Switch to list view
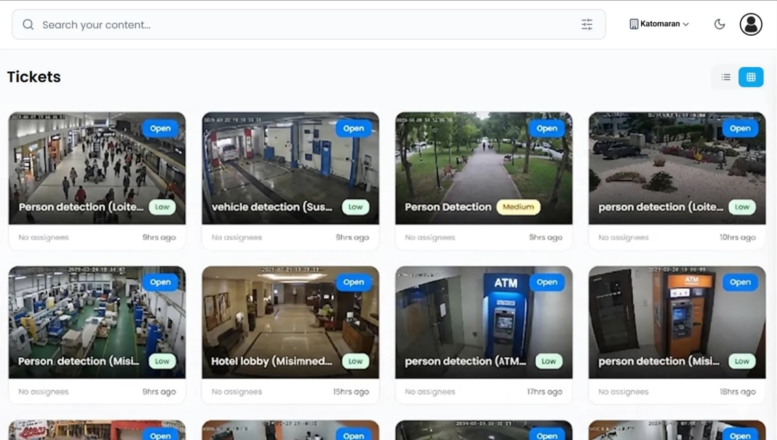The width and height of the screenshot is (777, 440). pyautogui.click(x=726, y=77)
